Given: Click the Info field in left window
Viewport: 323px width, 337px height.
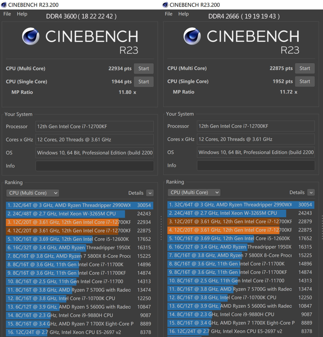Looking at the screenshot, I should [x=95, y=166].
